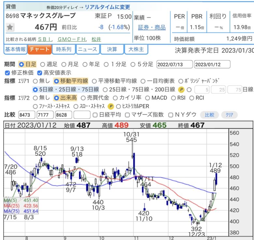The image size is (254, 240).
Task: Open the リアルタイムに変更 link
Action: (x=107, y=7)
